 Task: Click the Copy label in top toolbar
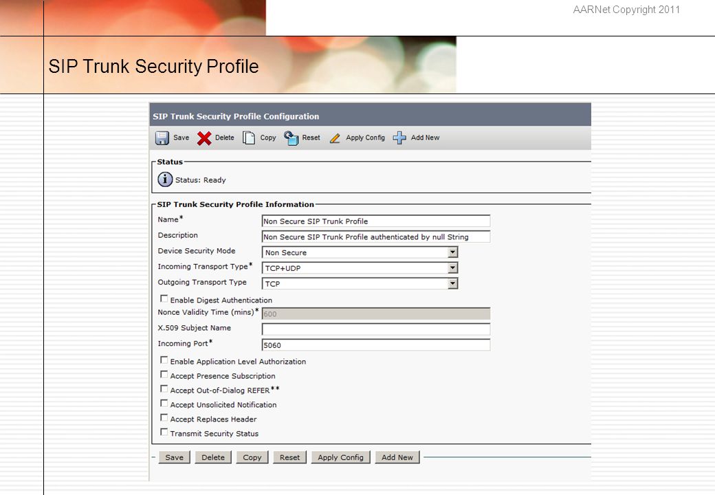[x=268, y=137]
